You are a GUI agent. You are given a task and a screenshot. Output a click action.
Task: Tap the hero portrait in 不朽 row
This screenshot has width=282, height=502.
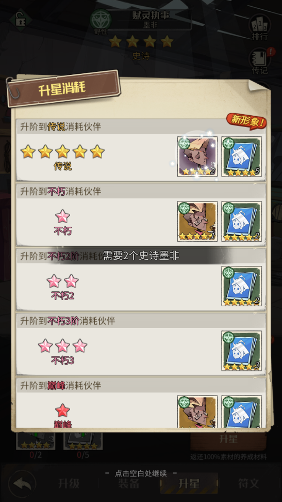tap(197, 221)
